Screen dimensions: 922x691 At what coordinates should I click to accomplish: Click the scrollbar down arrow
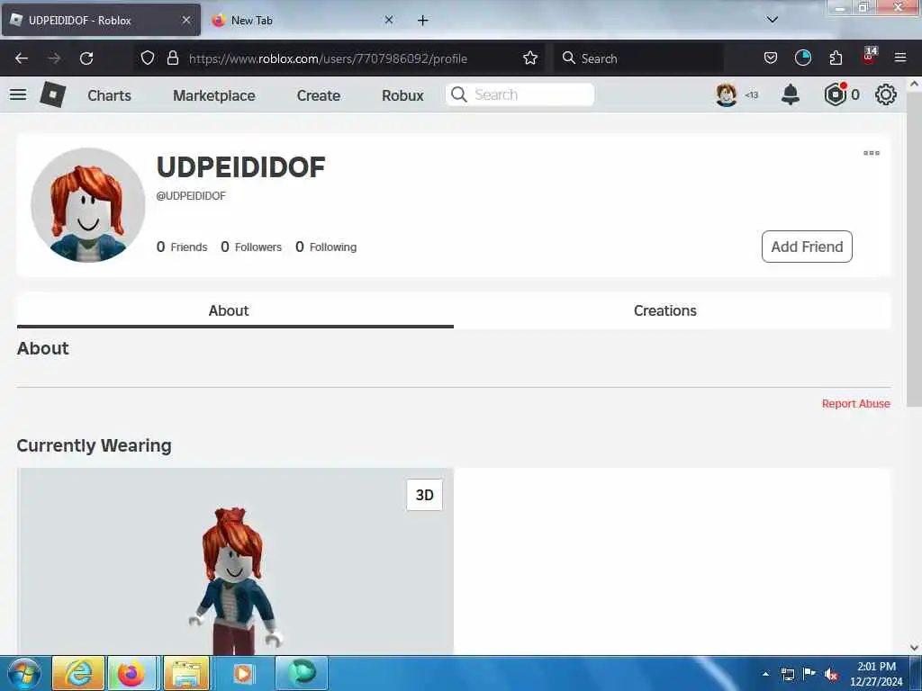[914, 648]
